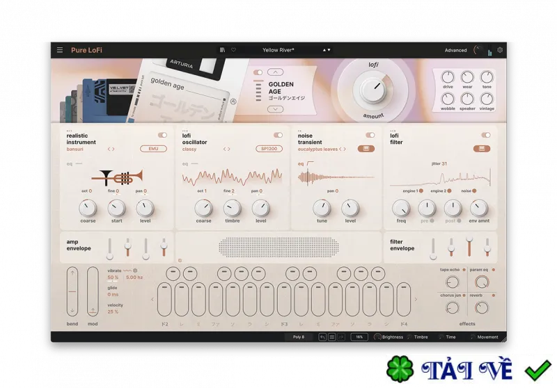Toggle the realistic instrument section off
The width and height of the screenshot is (557, 388).
tap(162, 135)
